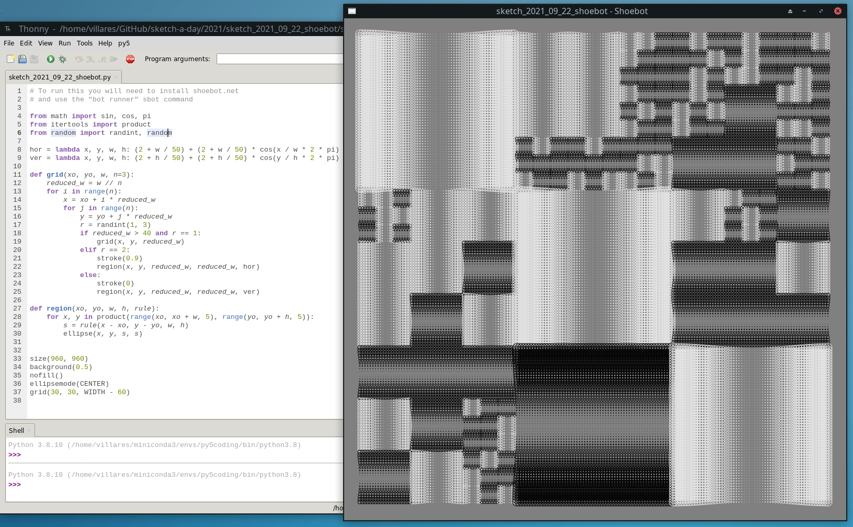Click the Save file toolbar icon
The width and height of the screenshot is (853, 527).
coord(34,59)
